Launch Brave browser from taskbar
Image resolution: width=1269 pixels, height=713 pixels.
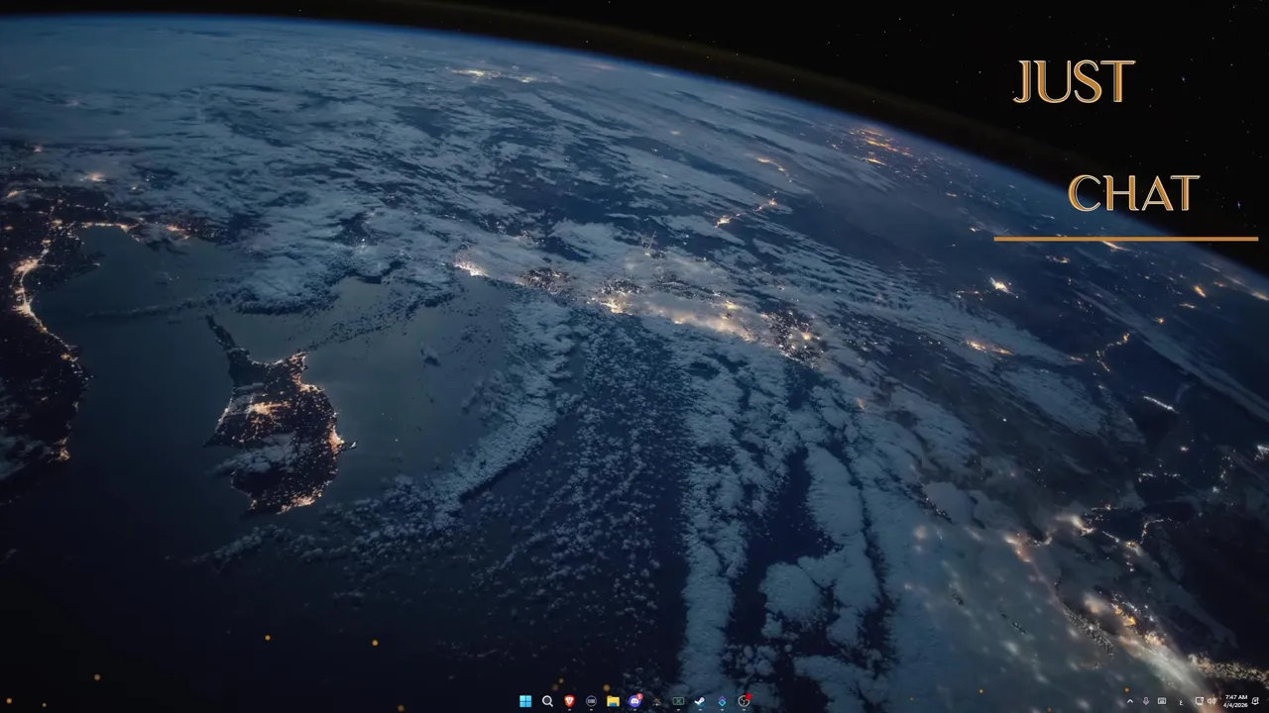point(569,701)
